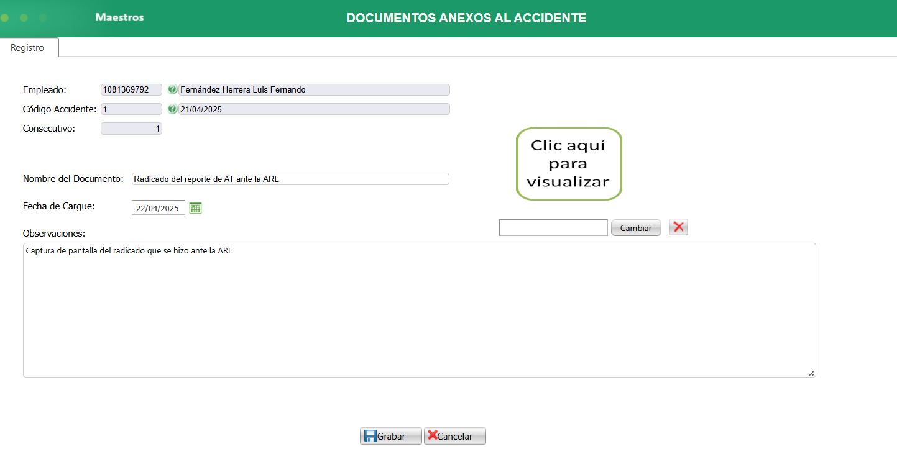Click the green circle in the window controls

coord(5,18)
